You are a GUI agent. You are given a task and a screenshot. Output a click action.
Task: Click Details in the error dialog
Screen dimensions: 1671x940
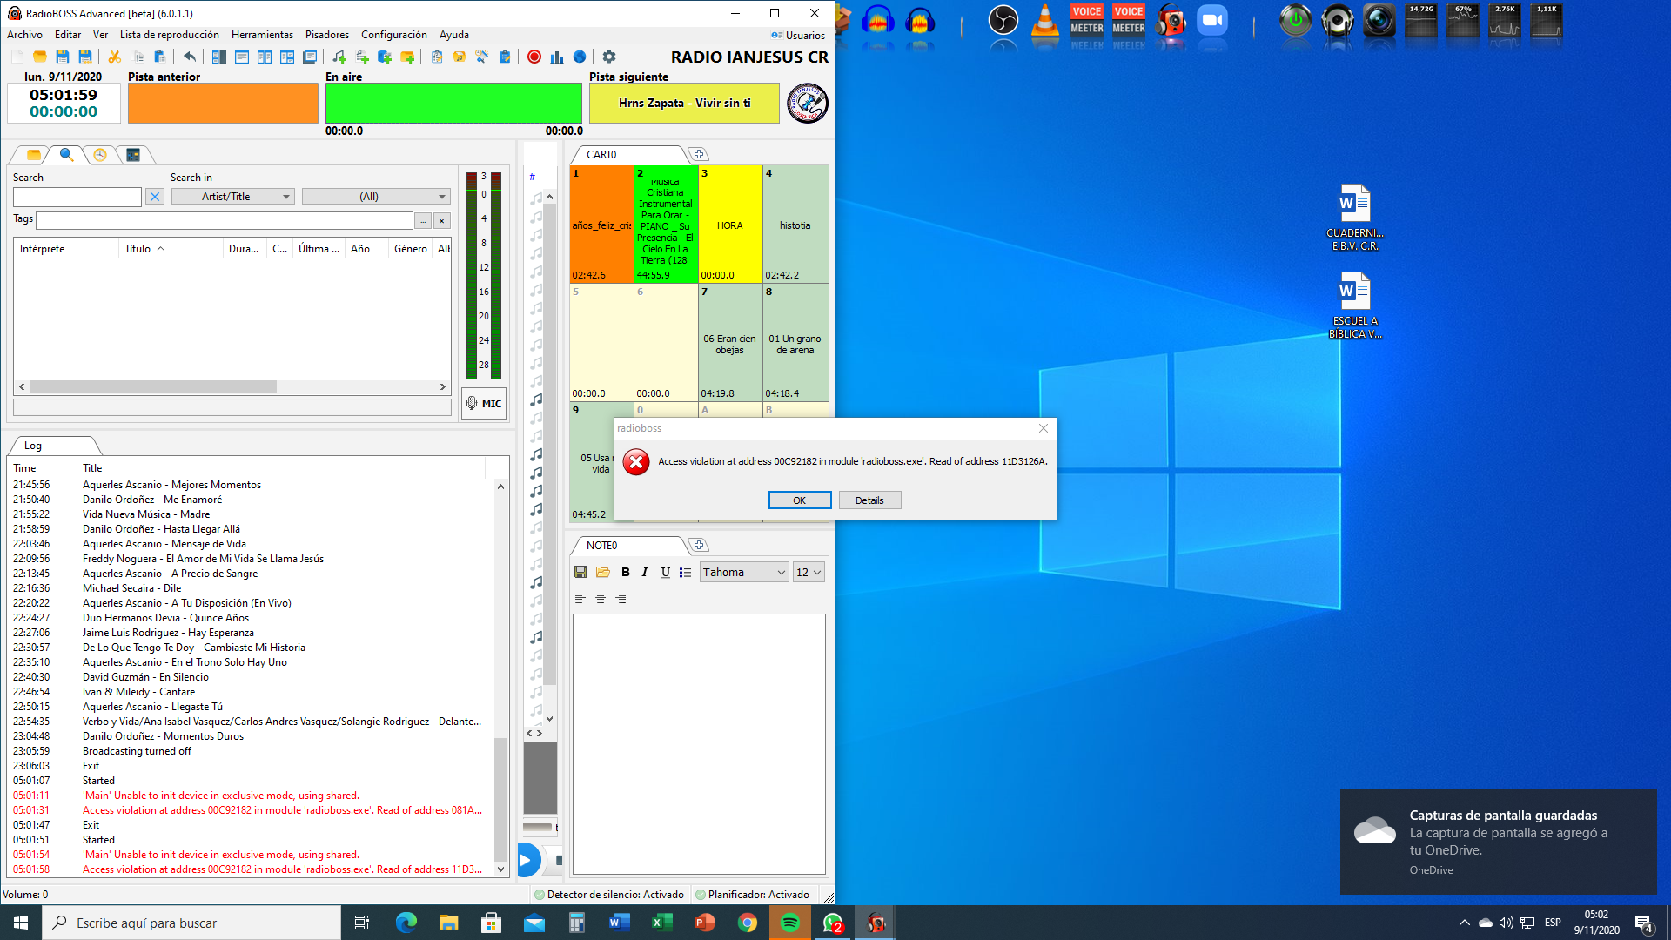point(869,500)
